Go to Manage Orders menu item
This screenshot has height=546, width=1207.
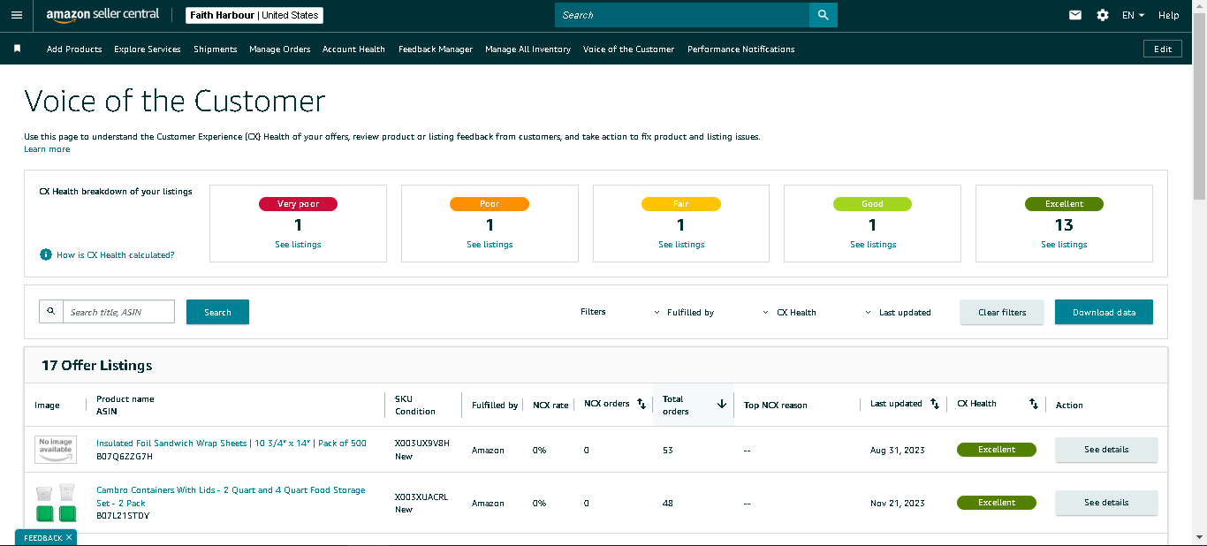[280, 49]
